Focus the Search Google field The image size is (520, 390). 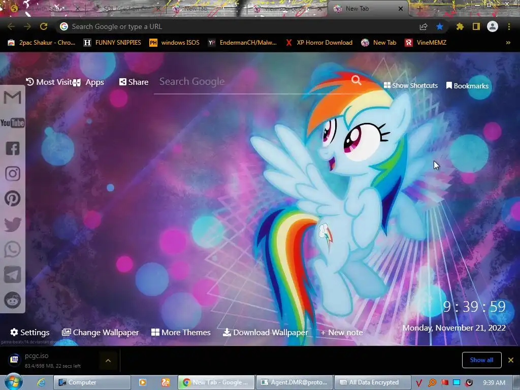[252, 82]
